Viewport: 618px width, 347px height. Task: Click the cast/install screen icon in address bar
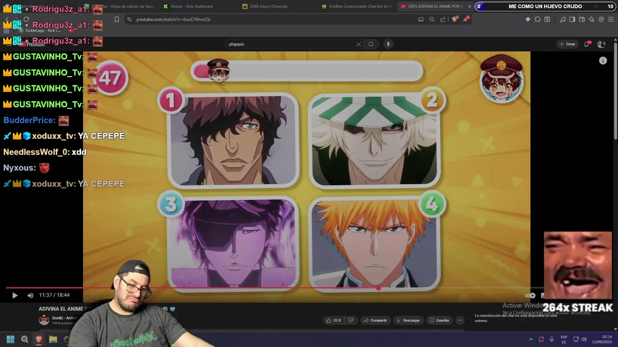point(421,19)
